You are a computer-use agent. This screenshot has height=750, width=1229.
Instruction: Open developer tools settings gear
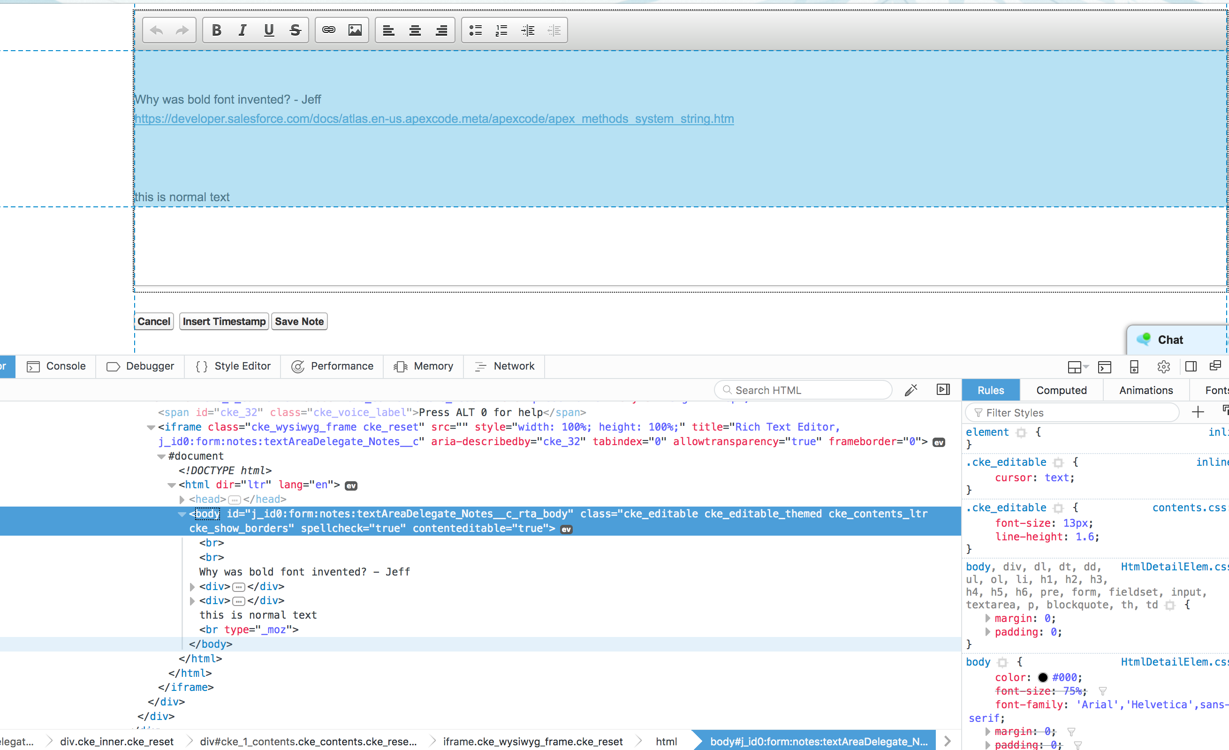coord(1164,367)
